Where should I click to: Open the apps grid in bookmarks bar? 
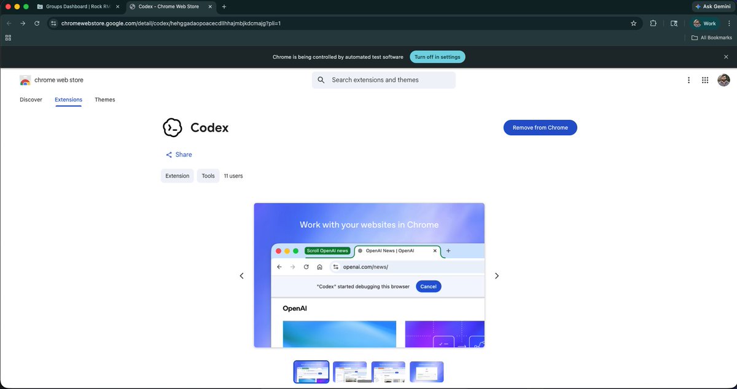pos(8,37)
